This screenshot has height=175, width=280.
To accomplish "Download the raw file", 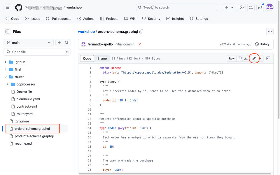I will point(246,58).
